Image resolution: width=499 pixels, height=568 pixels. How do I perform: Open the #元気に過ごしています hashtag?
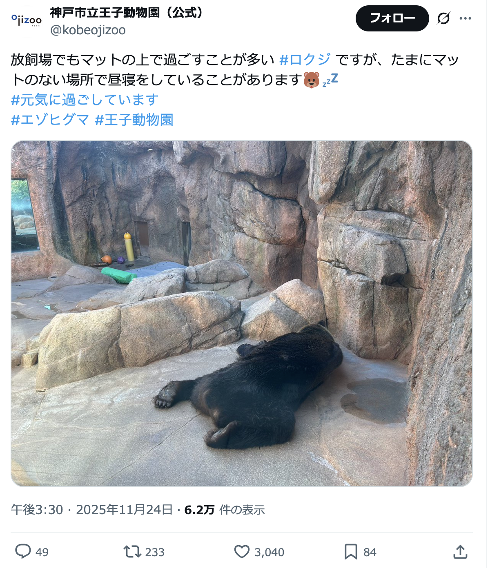pyautogui.click(x=85, y=100)
